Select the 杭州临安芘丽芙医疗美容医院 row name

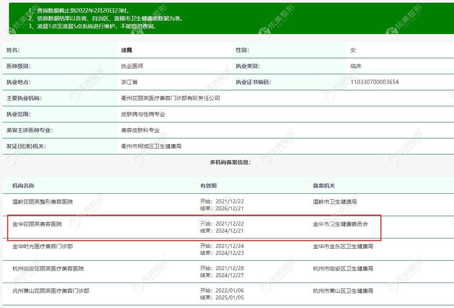48,269
